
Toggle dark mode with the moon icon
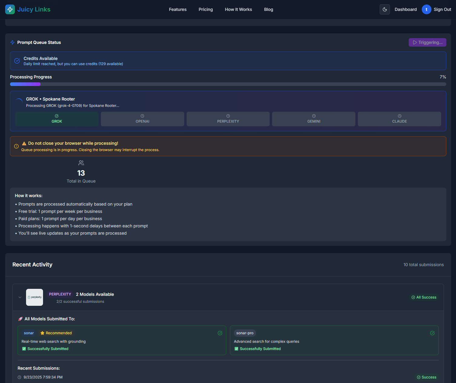[385, 9]
